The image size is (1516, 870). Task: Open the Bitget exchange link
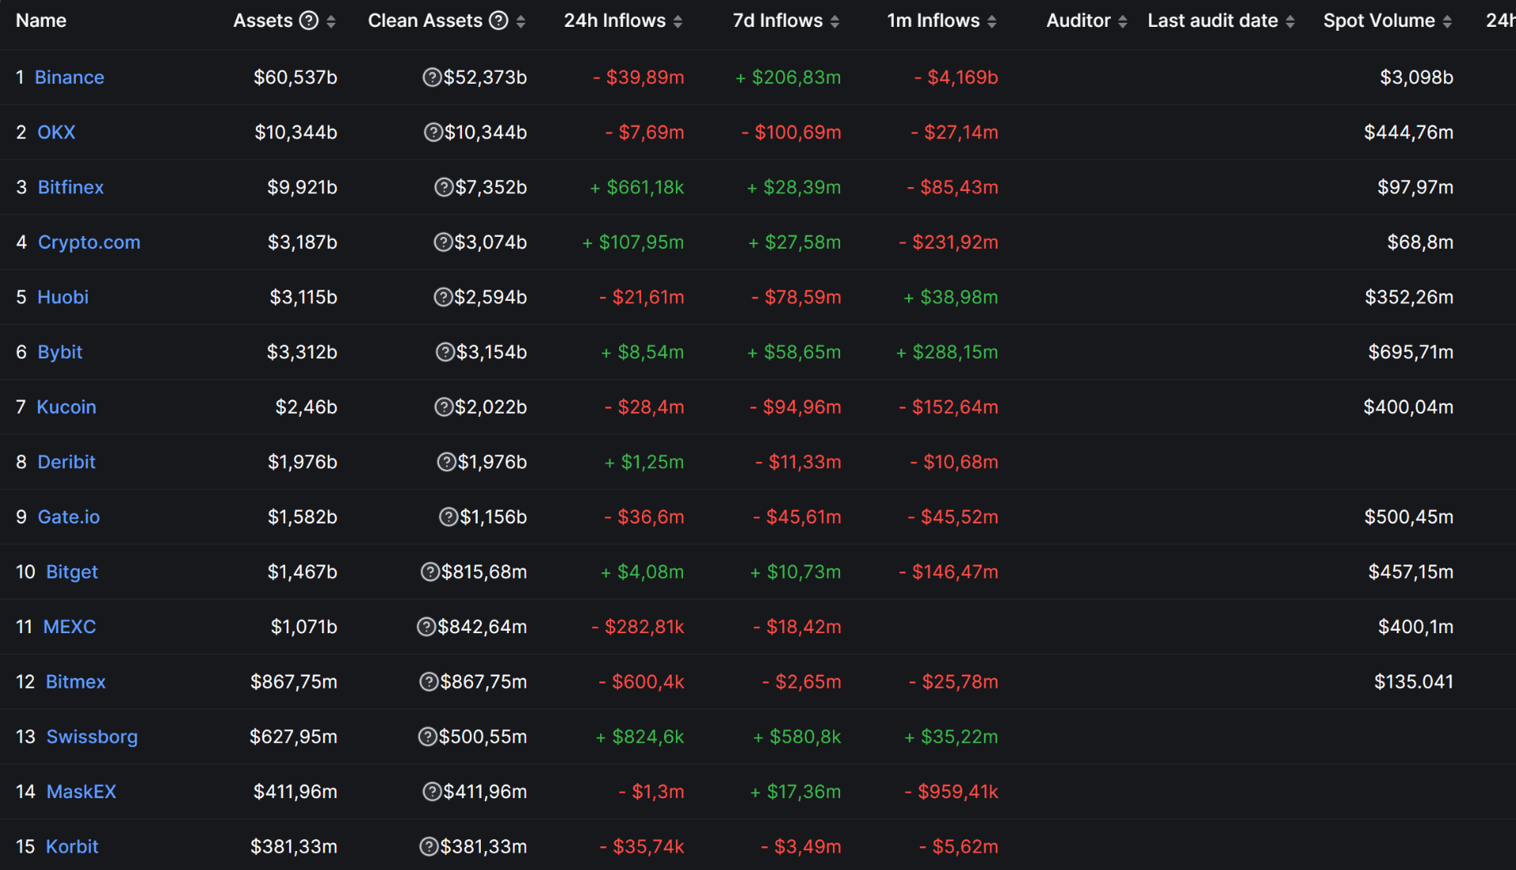[x=72, y=572]
